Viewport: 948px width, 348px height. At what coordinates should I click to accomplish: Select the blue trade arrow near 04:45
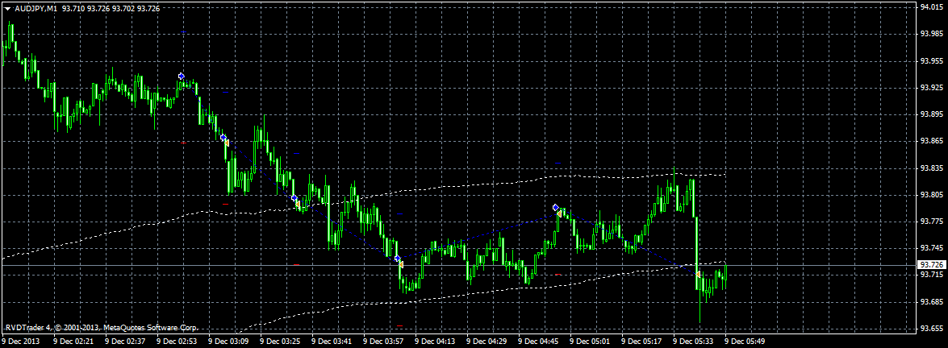(556, 208)
